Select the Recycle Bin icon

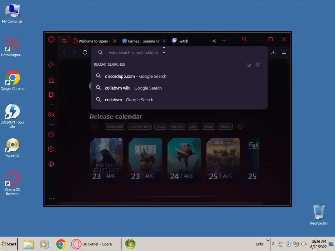319,215
